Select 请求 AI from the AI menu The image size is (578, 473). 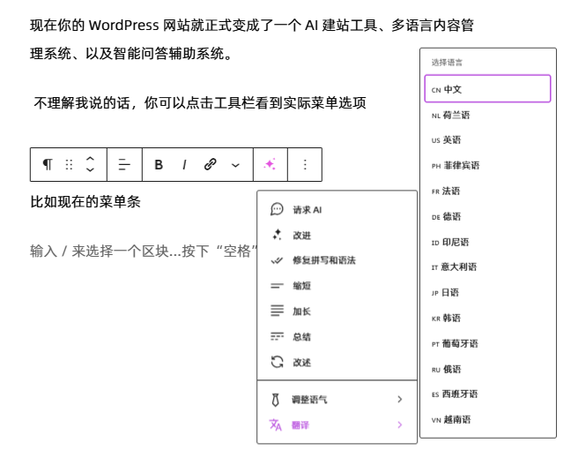(x=307, y=210)
